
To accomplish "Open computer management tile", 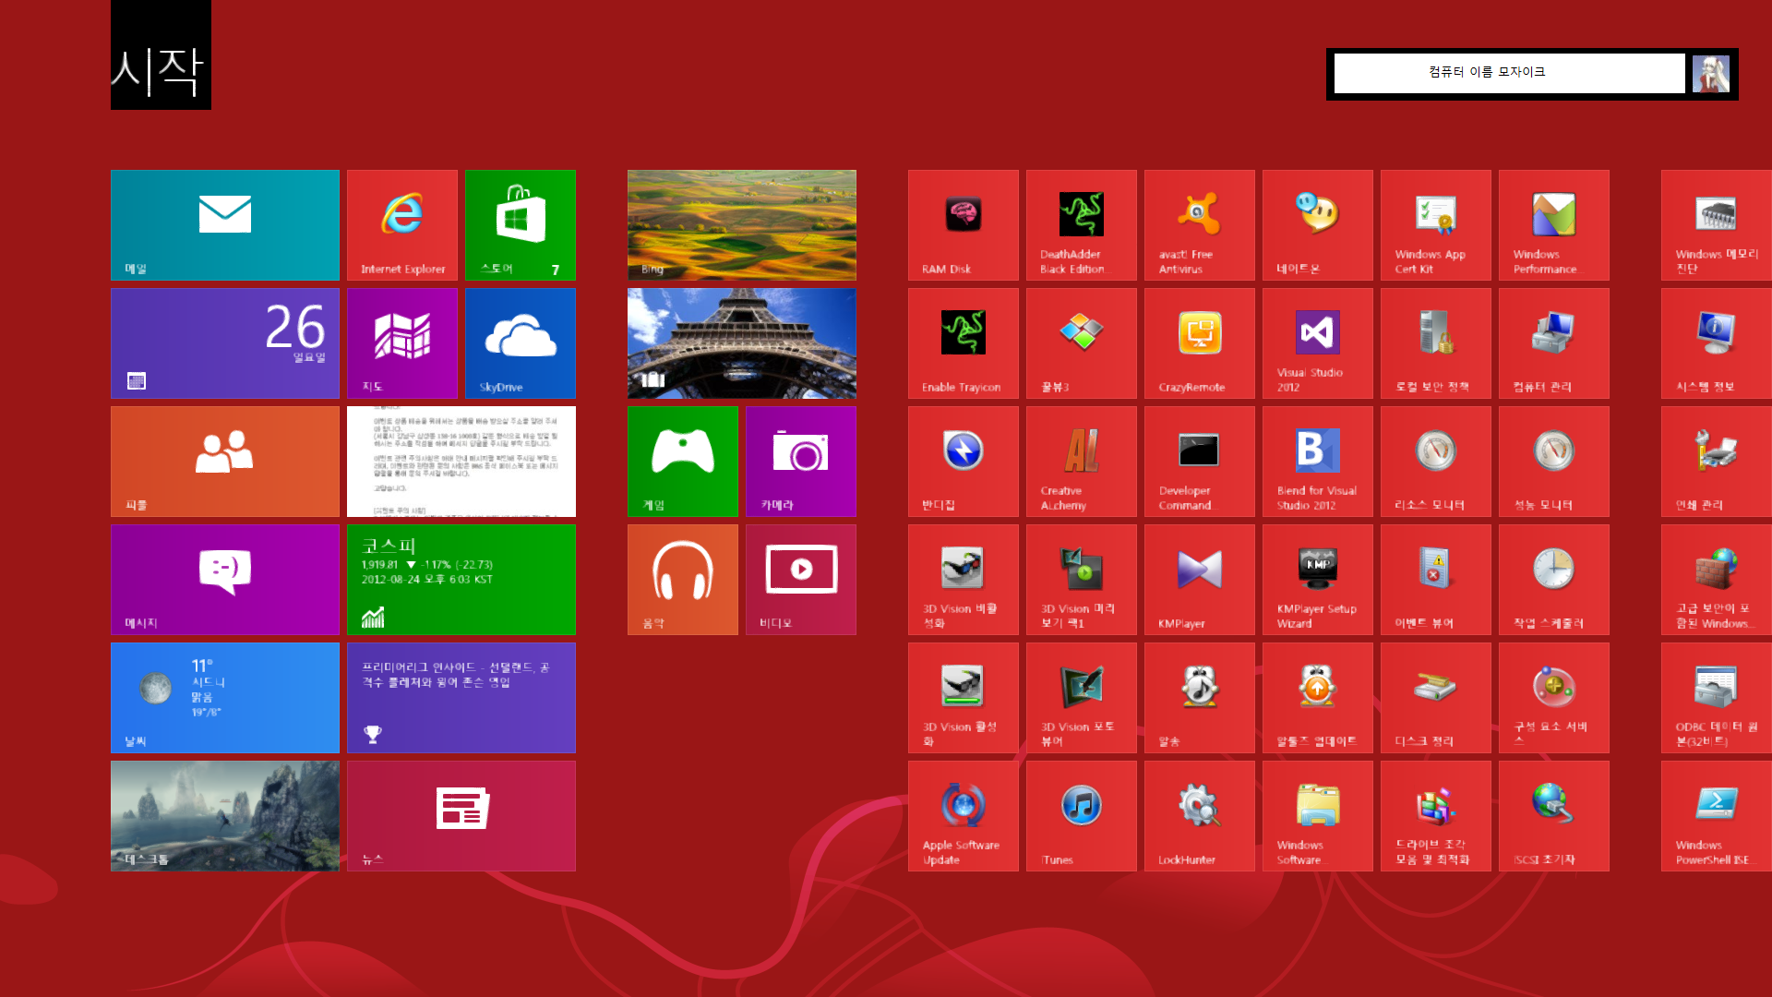I will [1554, 343].
